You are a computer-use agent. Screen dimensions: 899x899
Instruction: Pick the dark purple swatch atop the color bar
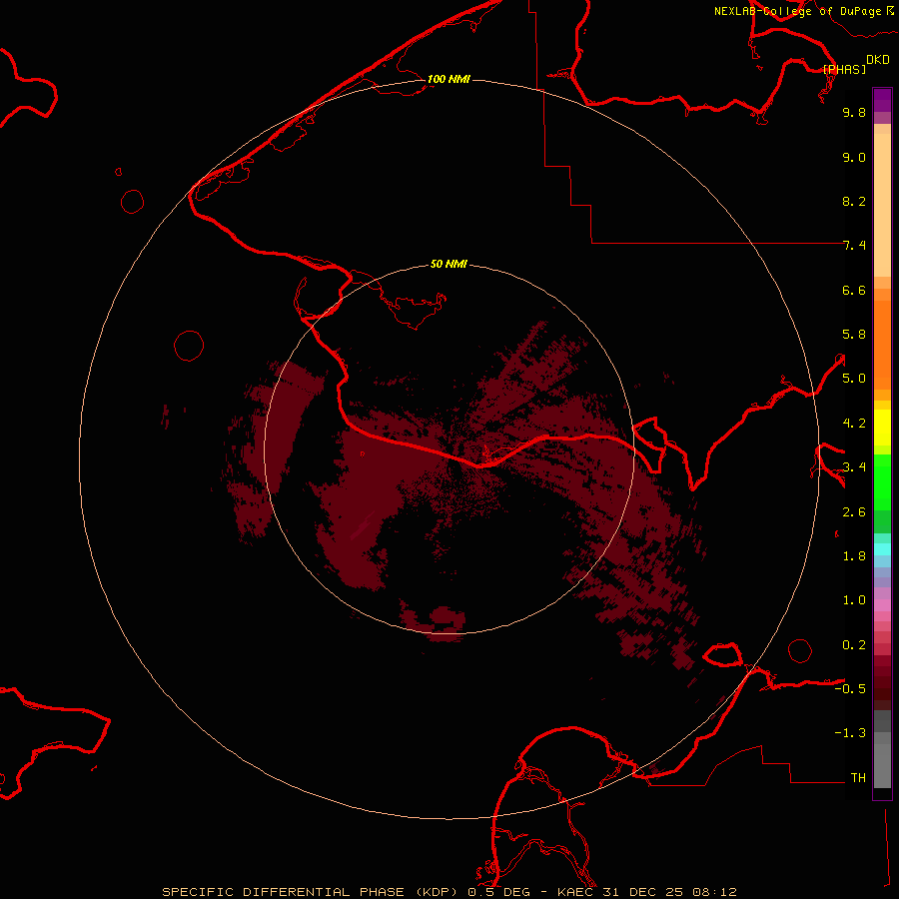tap(882, 98)
